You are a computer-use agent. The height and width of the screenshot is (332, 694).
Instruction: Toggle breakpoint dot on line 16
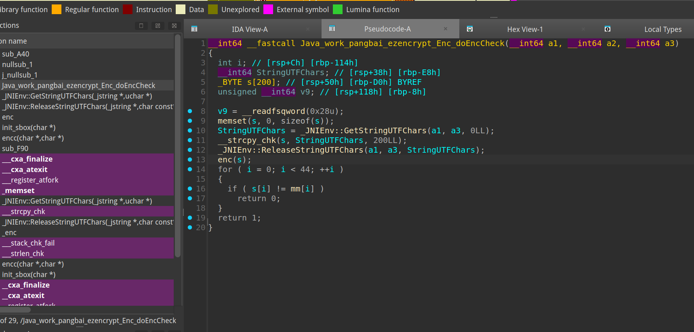pyautogui.click(x=190, y=189)
